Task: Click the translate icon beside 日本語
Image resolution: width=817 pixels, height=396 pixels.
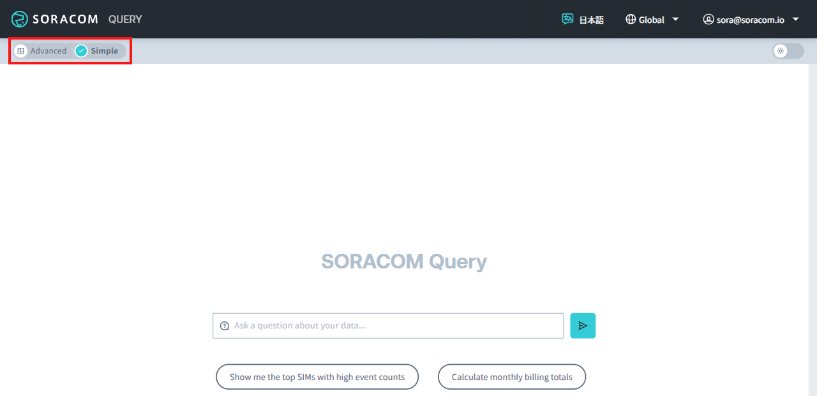Action: tap(567, 19)
